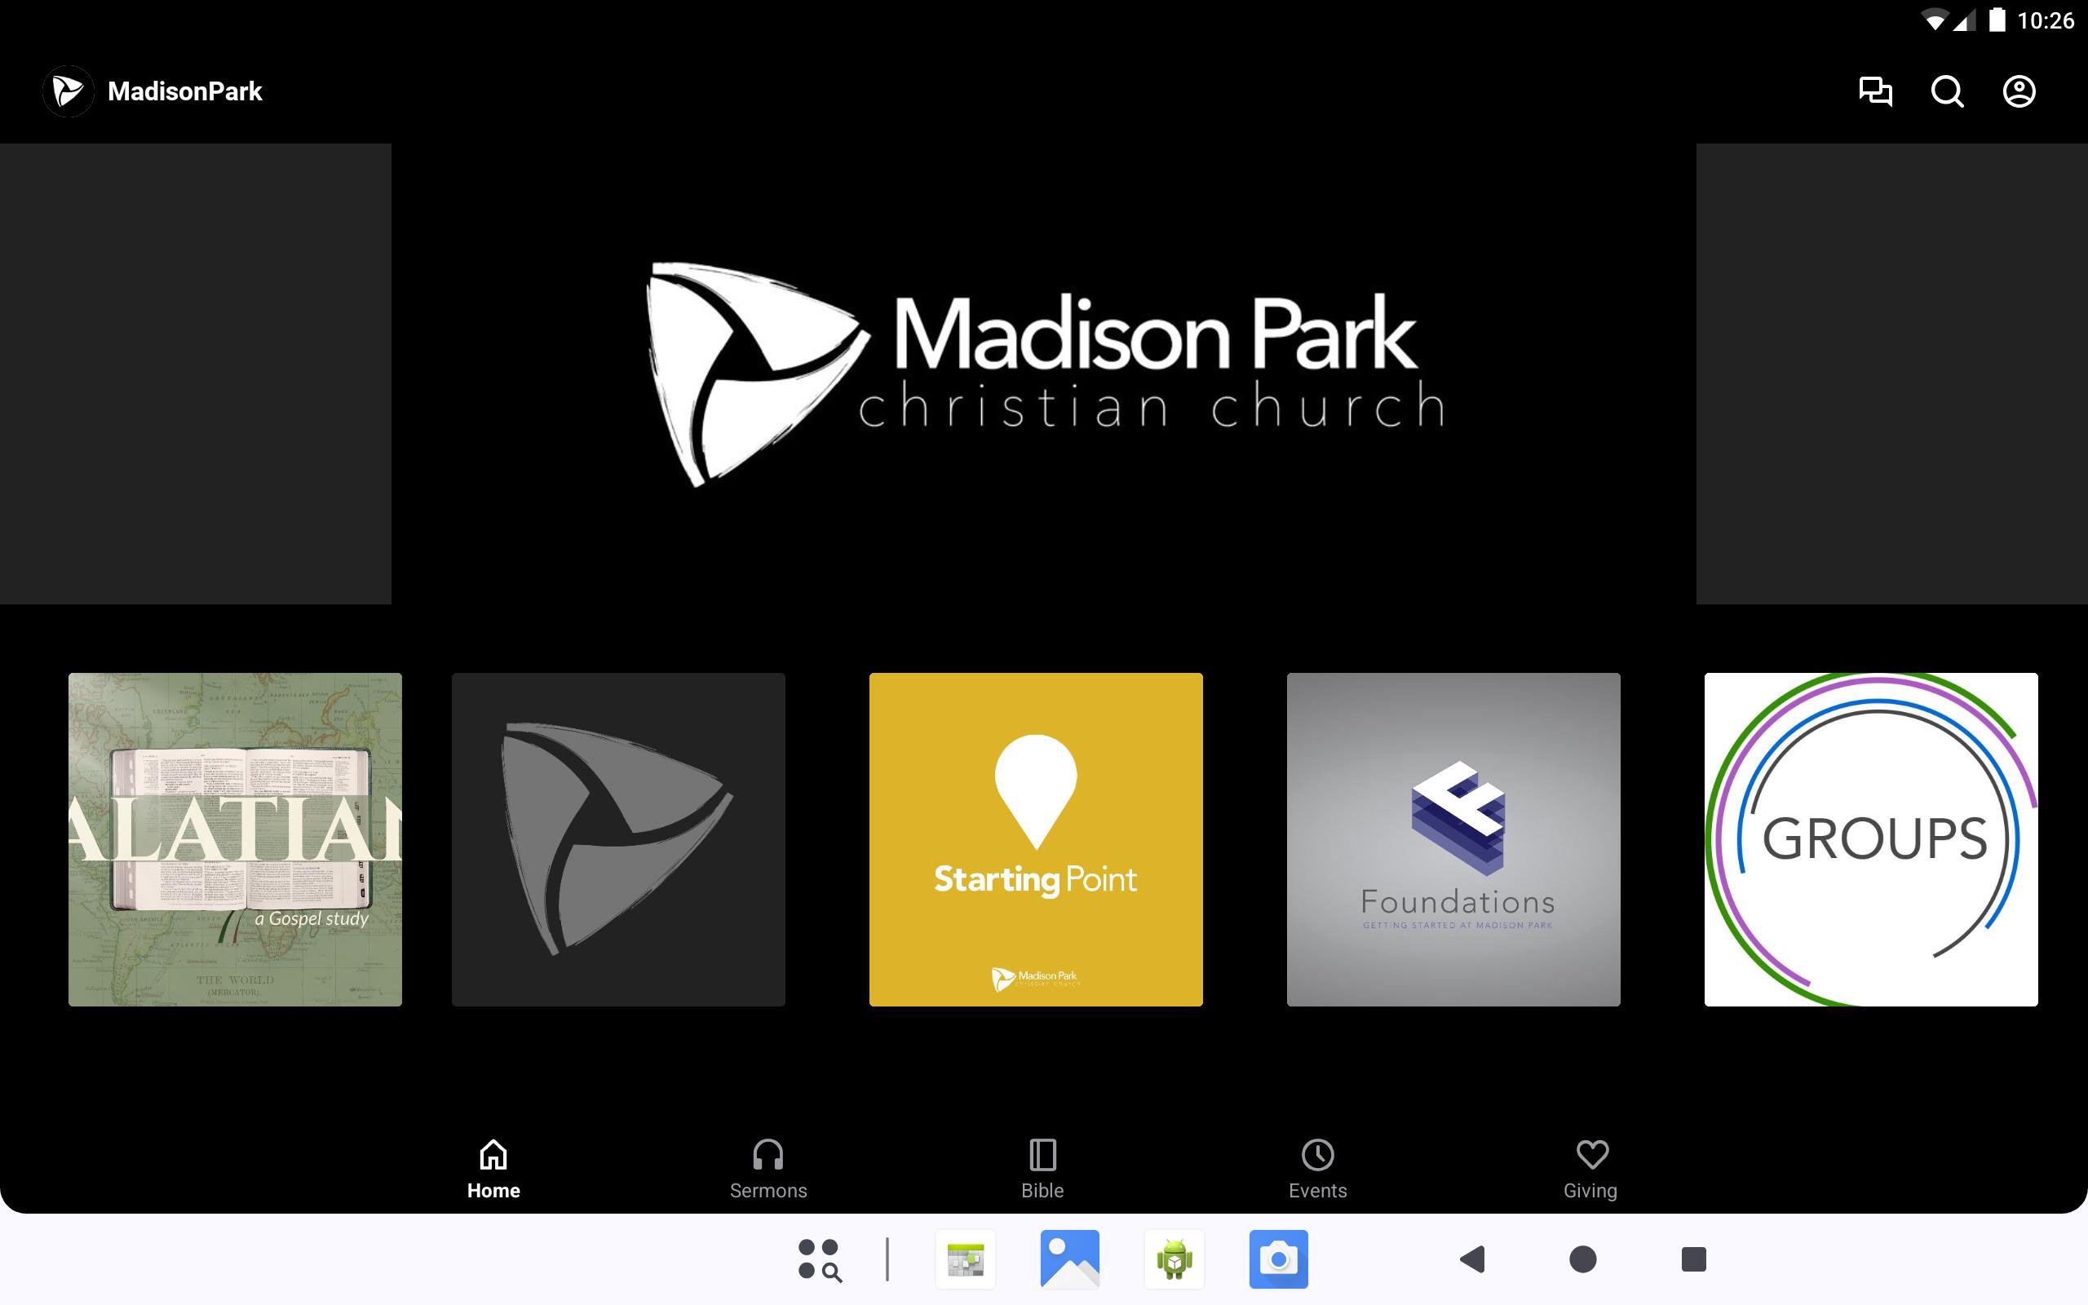Screen dimensions: 2088x1305
Task: Tap the MadisonPark logo in header
Action: pyautogui.click(x=69, y=91)
